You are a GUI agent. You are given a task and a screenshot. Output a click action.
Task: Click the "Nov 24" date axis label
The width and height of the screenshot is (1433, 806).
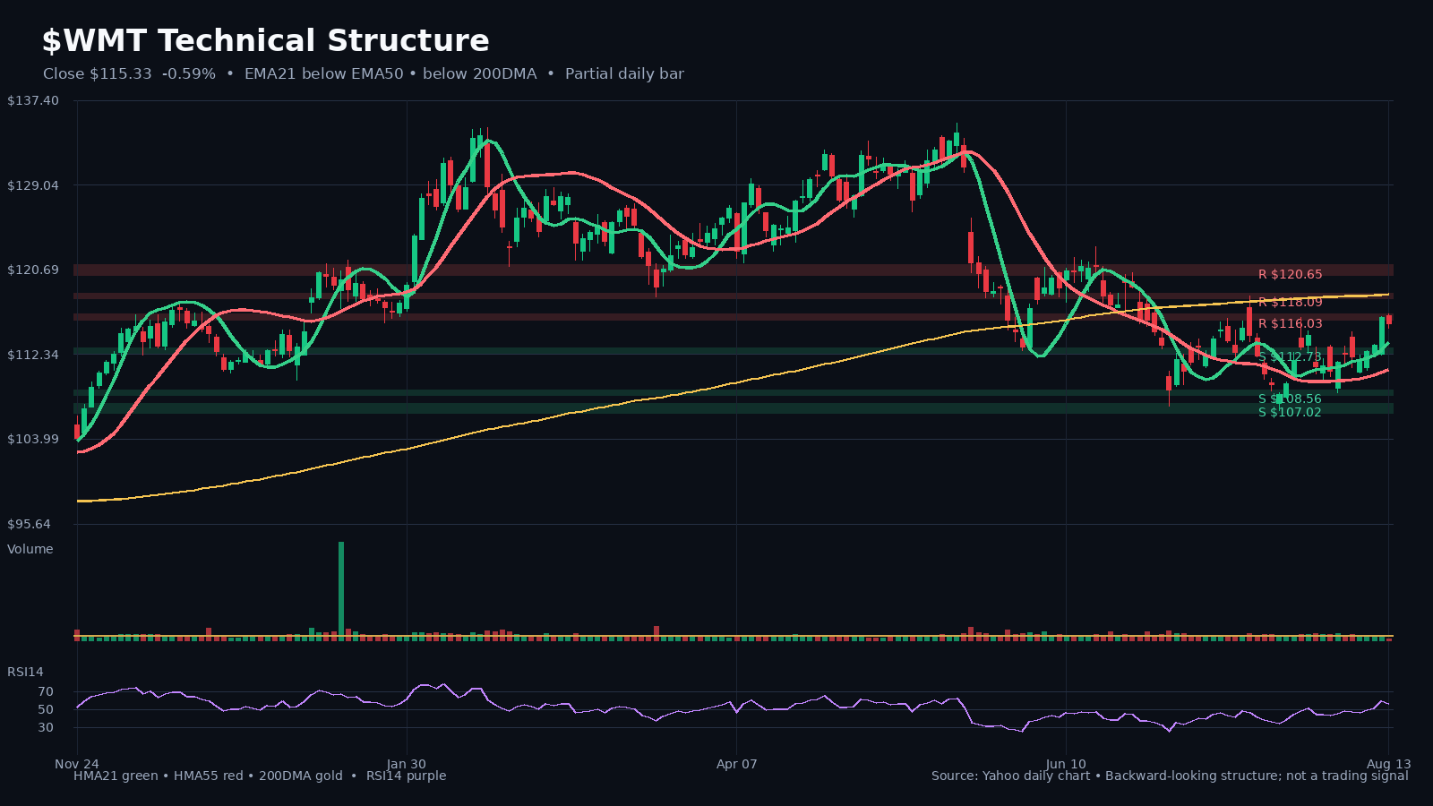pyautogui.click(x=77, y=764)
